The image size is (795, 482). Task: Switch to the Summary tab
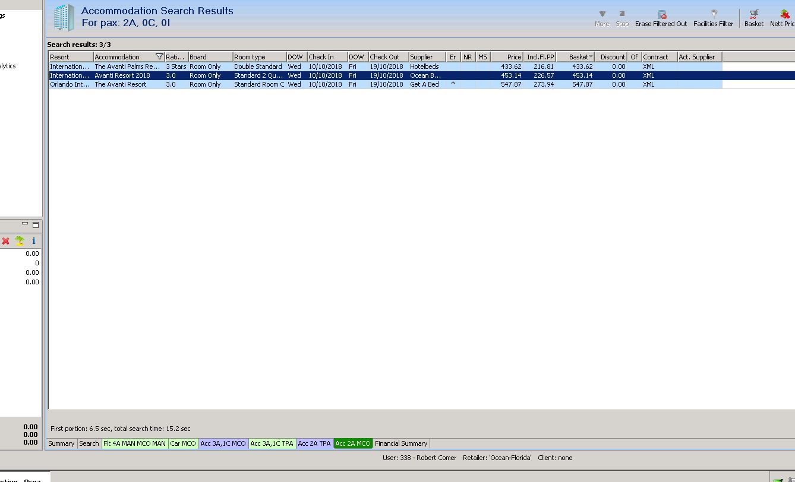coord(61,443)
